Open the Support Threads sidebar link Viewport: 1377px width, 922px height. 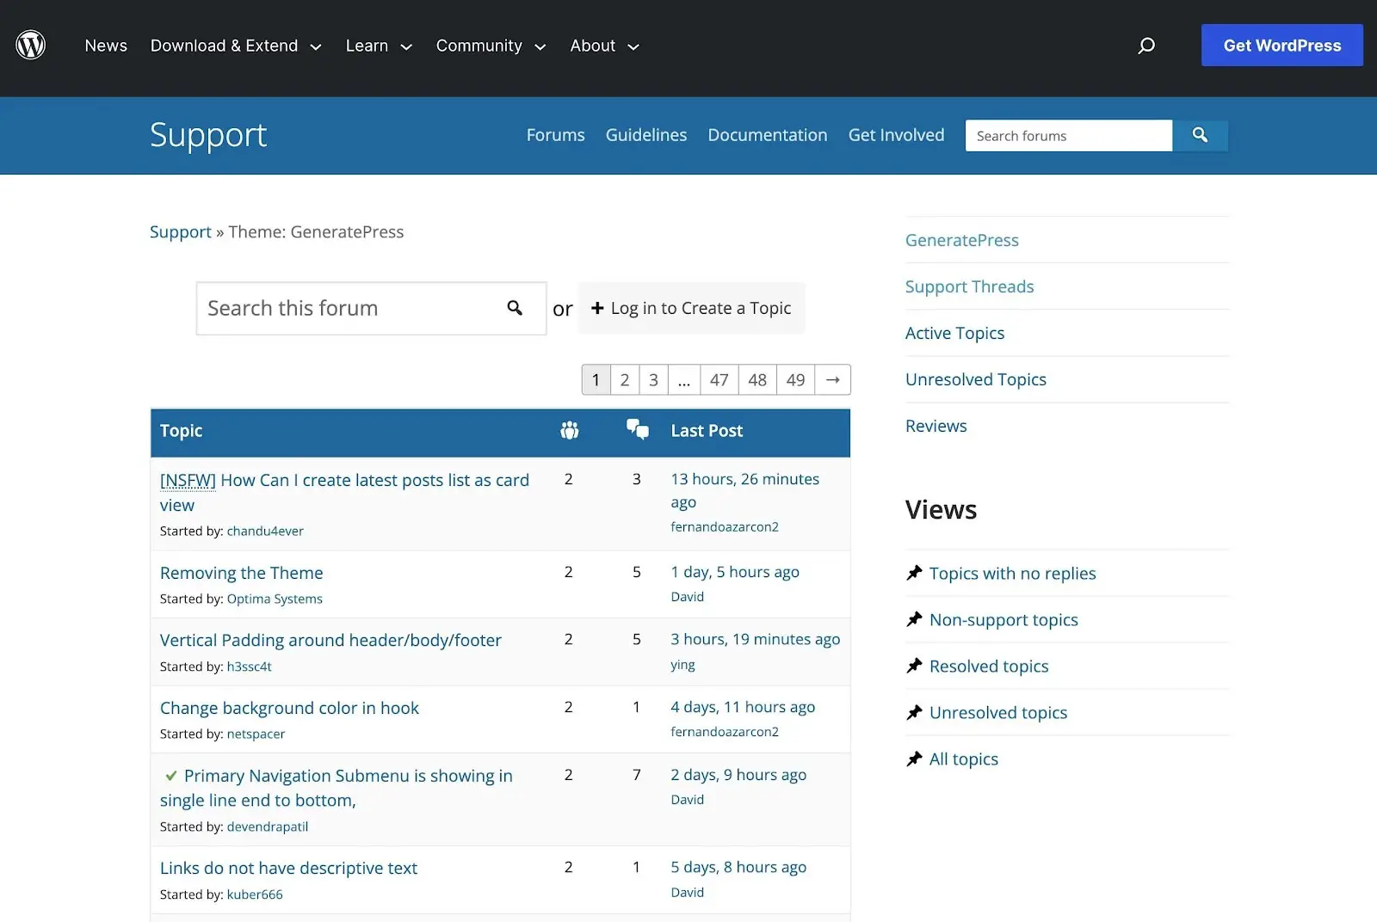coord(970,286)
